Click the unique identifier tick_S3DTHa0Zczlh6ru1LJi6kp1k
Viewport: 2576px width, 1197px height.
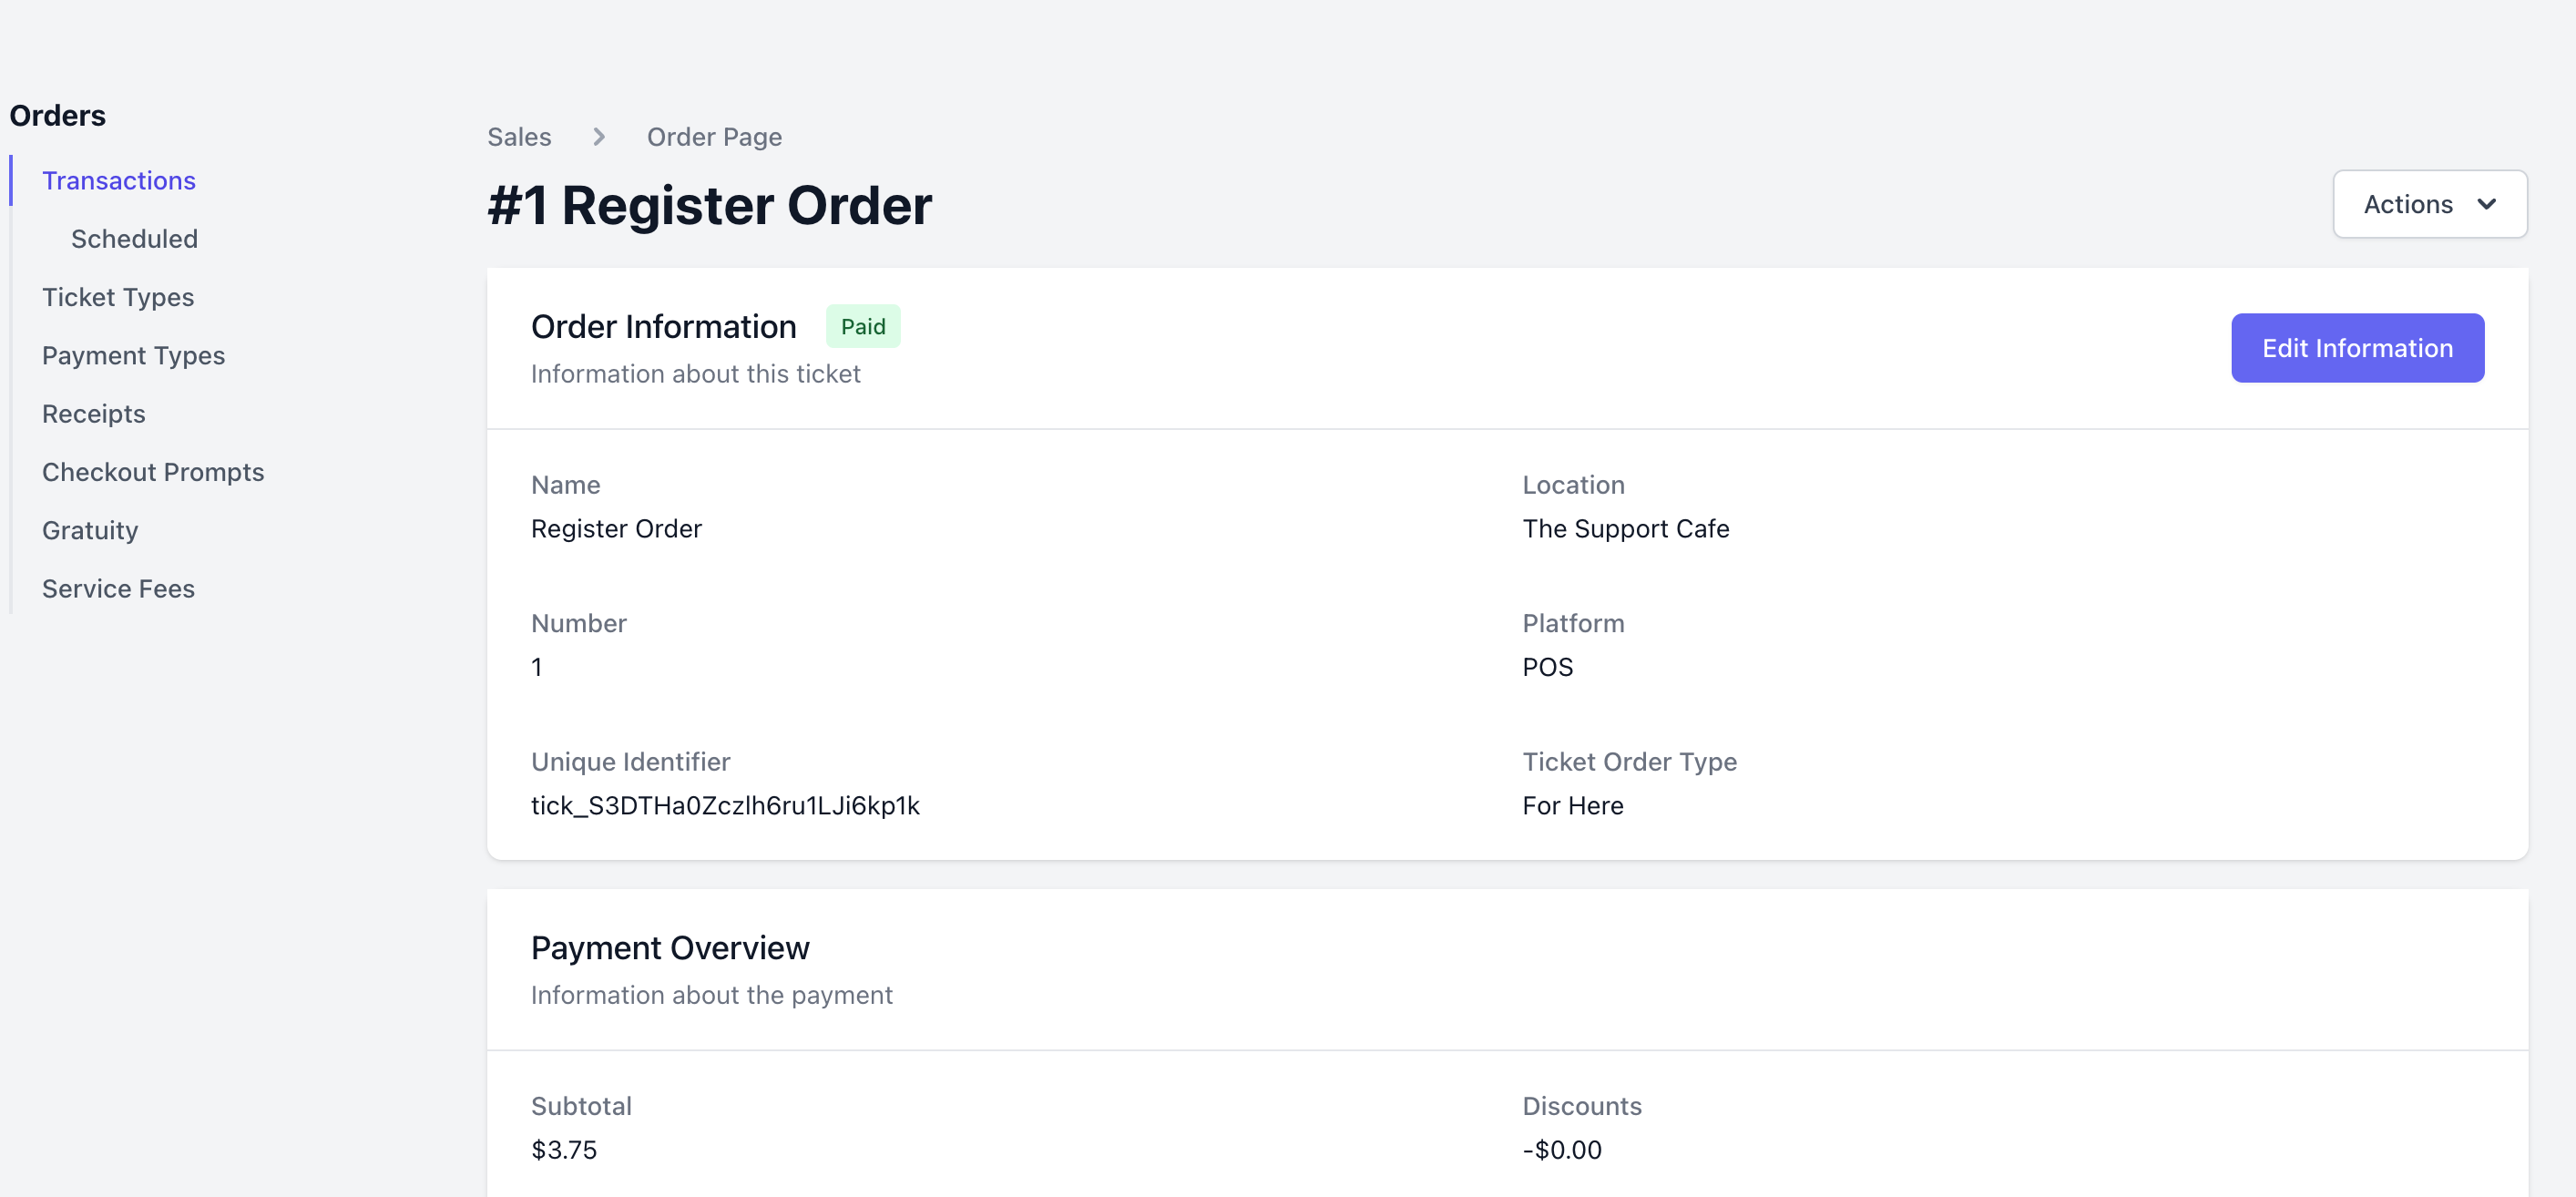pyautogui.click(x=725, y=806)
